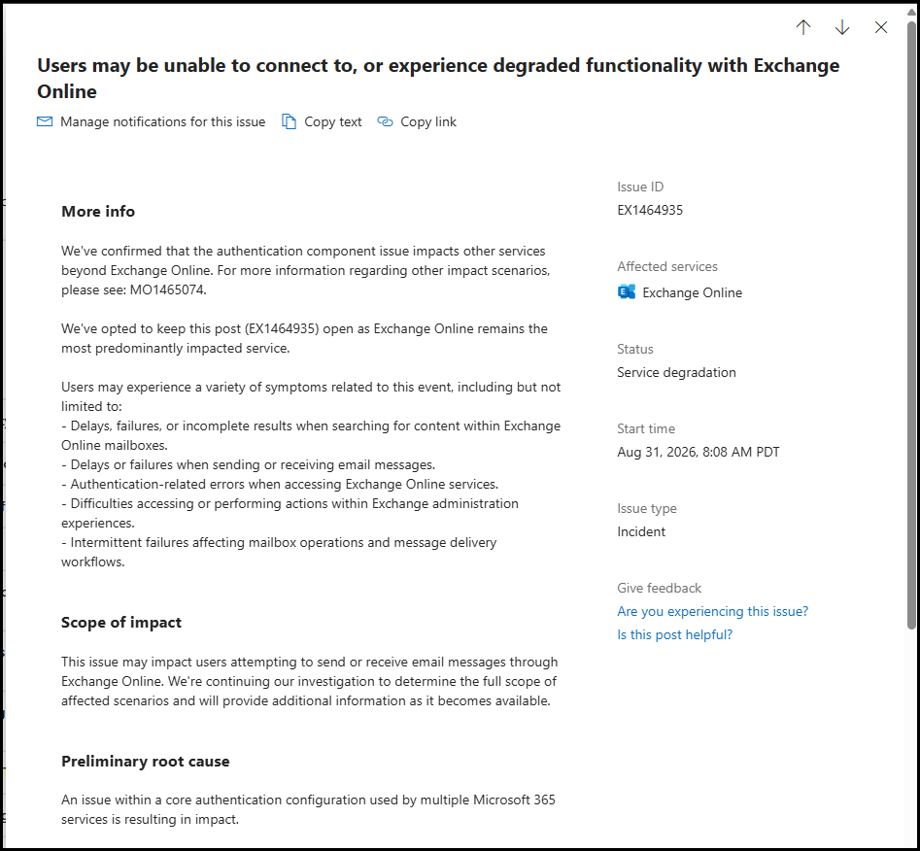Open 'Is this post helpful?' link
Image resolution: width=920 pixels, height=851 pixels.
(x=675, y=634)
